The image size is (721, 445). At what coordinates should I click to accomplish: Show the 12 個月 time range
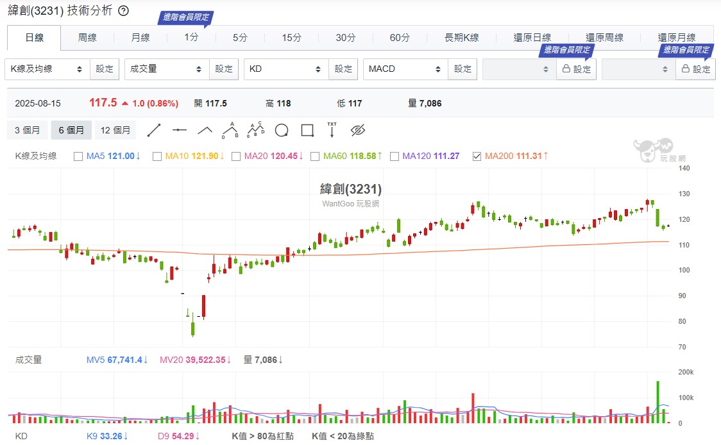(x=115, y=131)
